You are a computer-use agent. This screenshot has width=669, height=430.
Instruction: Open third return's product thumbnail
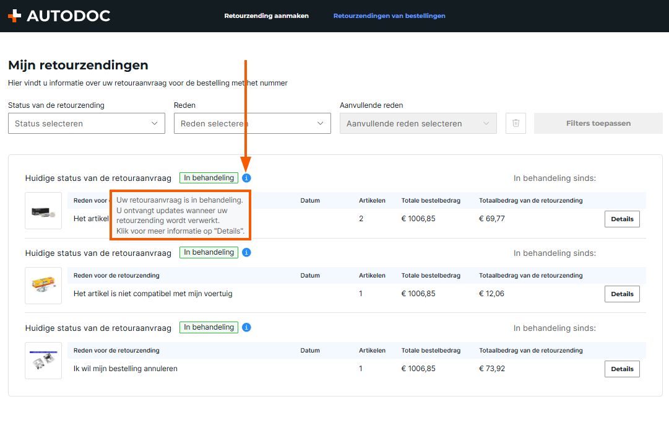(43, 361)
